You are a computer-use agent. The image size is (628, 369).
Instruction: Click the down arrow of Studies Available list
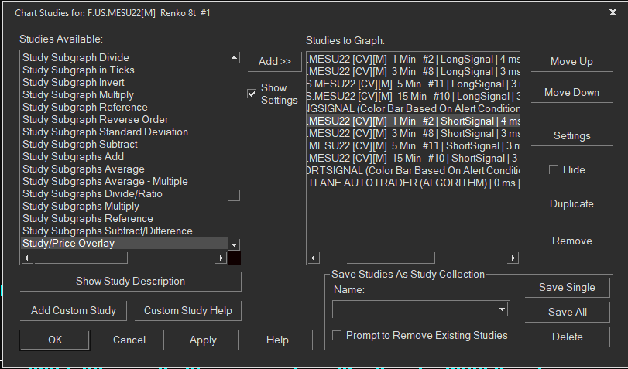click(x=235, y=244)
